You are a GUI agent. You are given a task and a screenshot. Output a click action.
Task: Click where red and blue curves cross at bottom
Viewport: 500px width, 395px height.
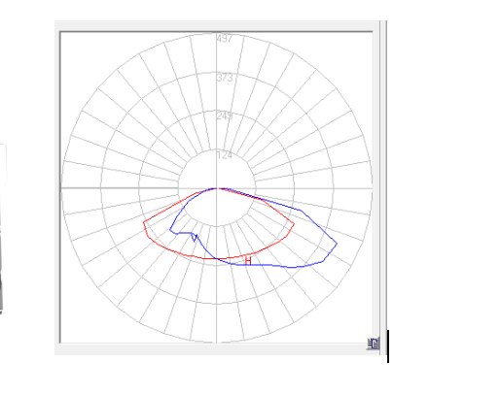(215, 258)
